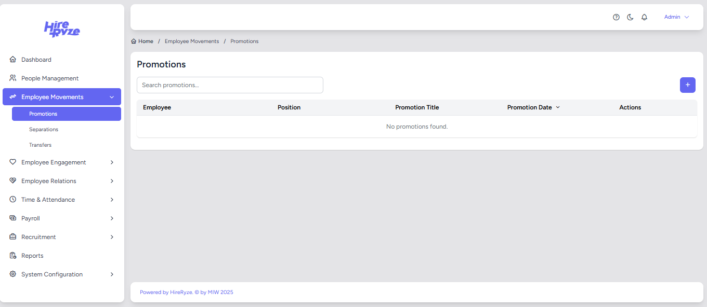Open the Separations submenu item

tap(44, 130)
